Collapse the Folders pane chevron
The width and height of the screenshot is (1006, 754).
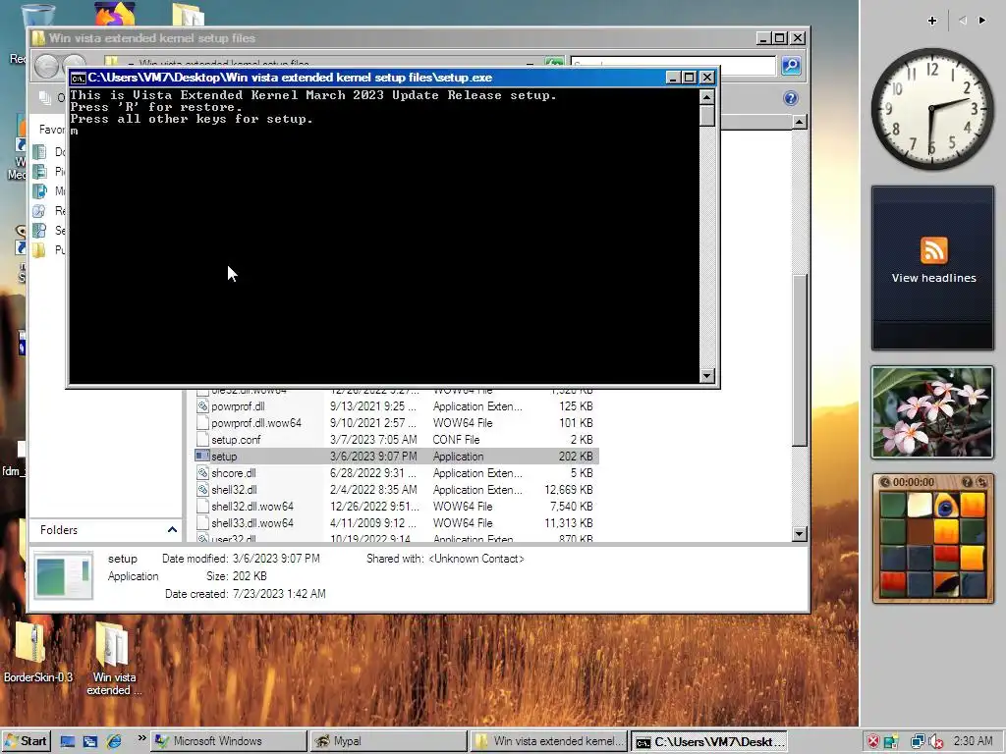coord(172,529)
